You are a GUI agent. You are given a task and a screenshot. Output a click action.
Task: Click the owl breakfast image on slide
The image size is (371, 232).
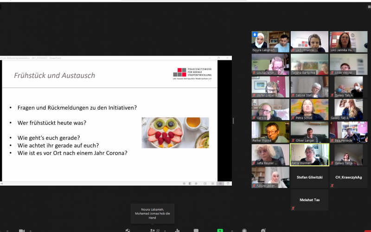pos(175,133)
